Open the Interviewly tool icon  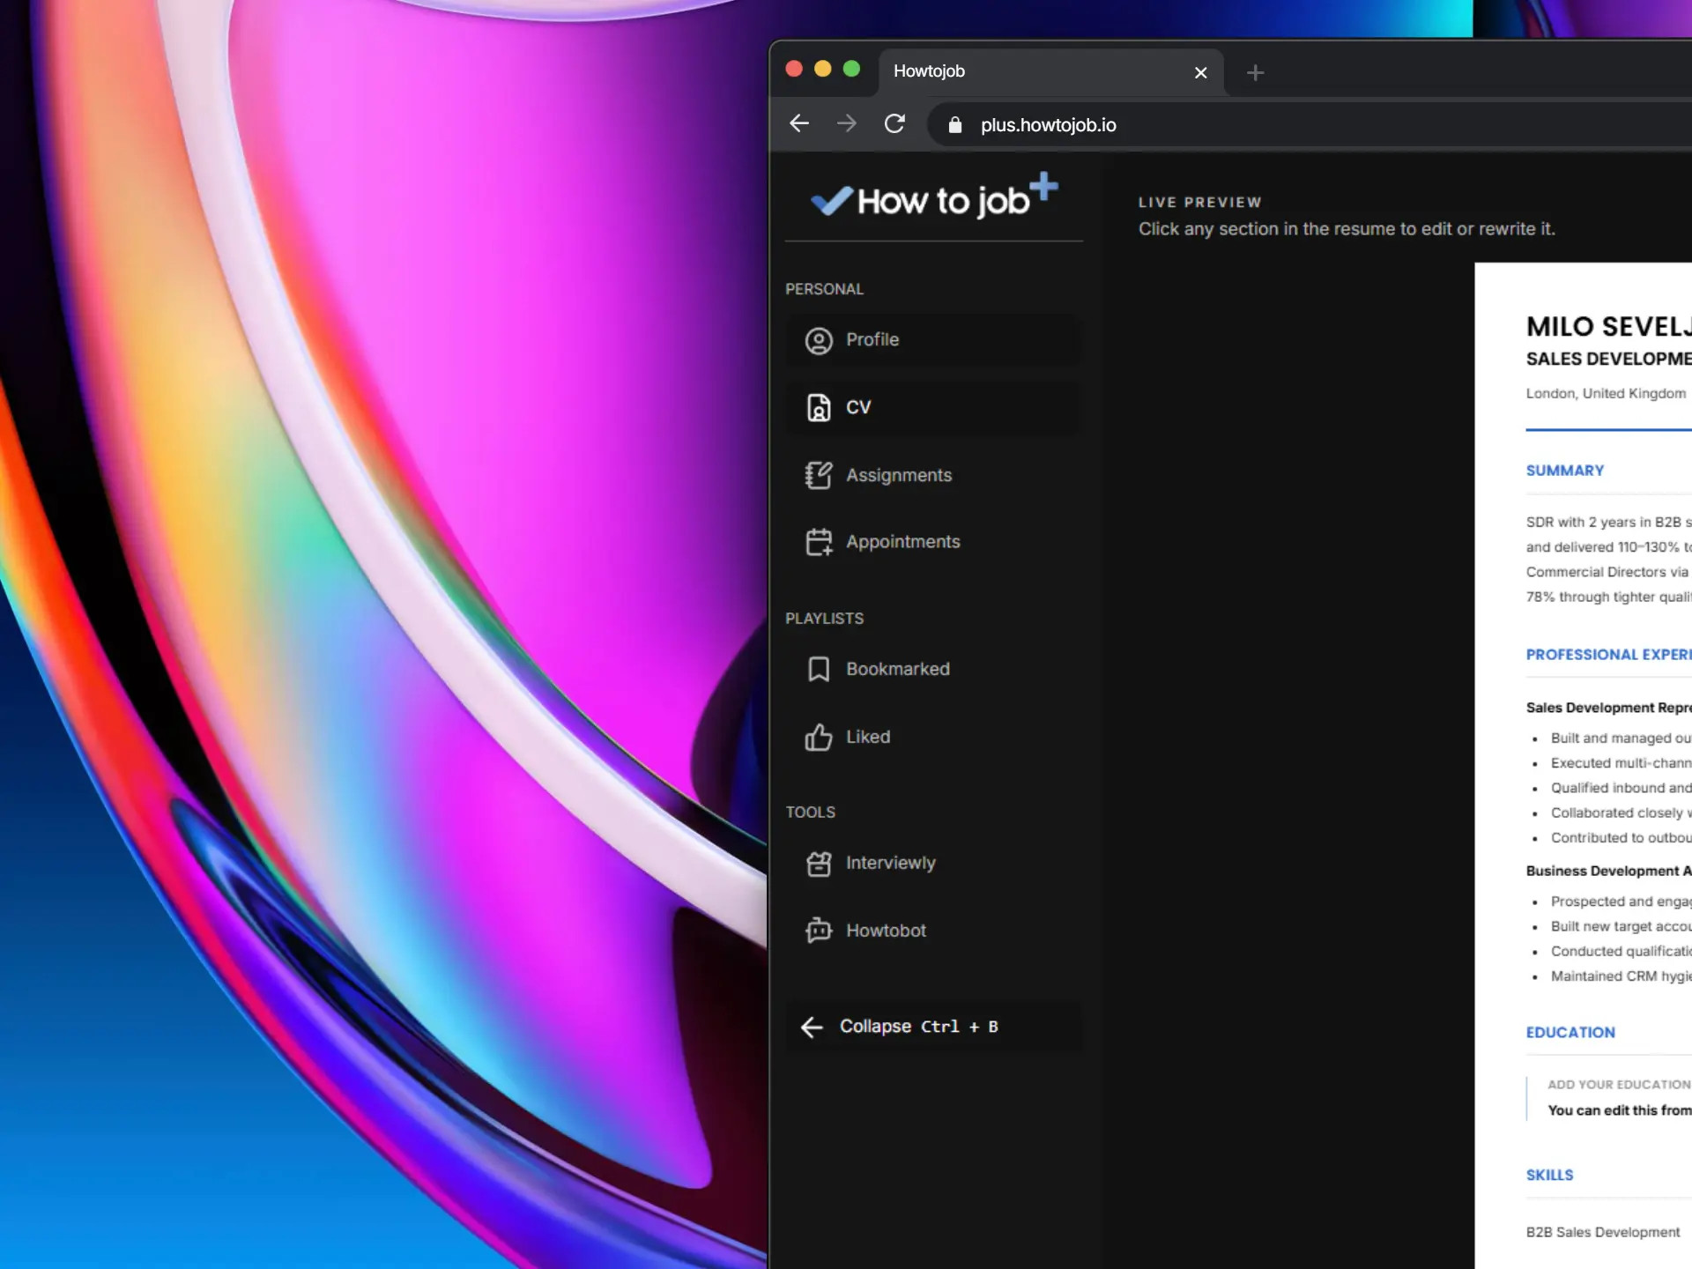pyautogui.click(x=819, y=864)
